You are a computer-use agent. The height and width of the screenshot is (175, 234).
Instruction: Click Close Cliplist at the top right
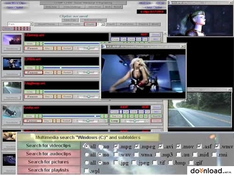pyautogui.click(x=154, y=7)
